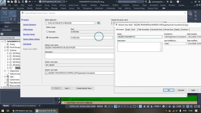Expand the Point Groups tree node

point(5,47)
